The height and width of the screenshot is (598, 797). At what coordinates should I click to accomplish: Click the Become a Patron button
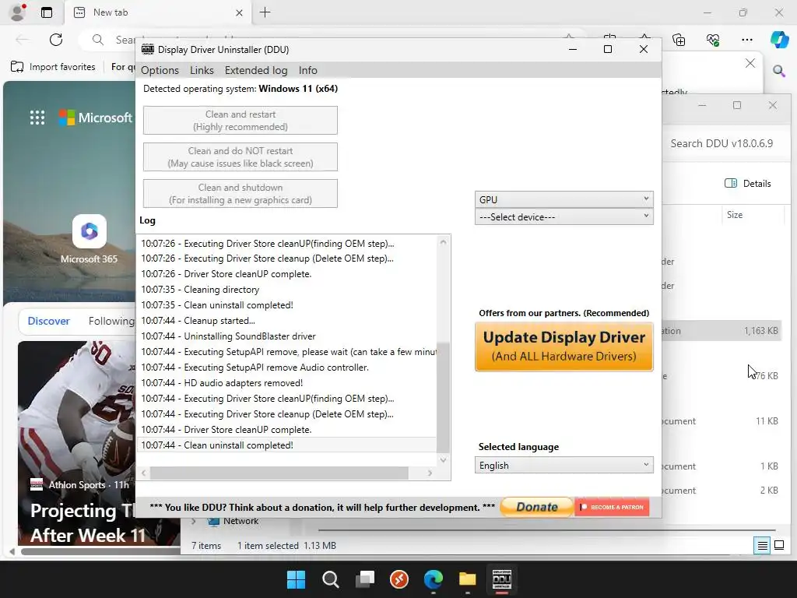(x=612, y=507)
